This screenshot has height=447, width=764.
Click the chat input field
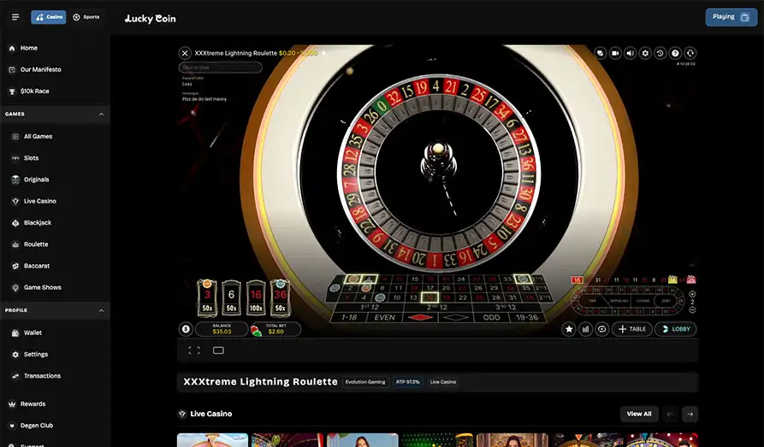click(x=220, y=68)
